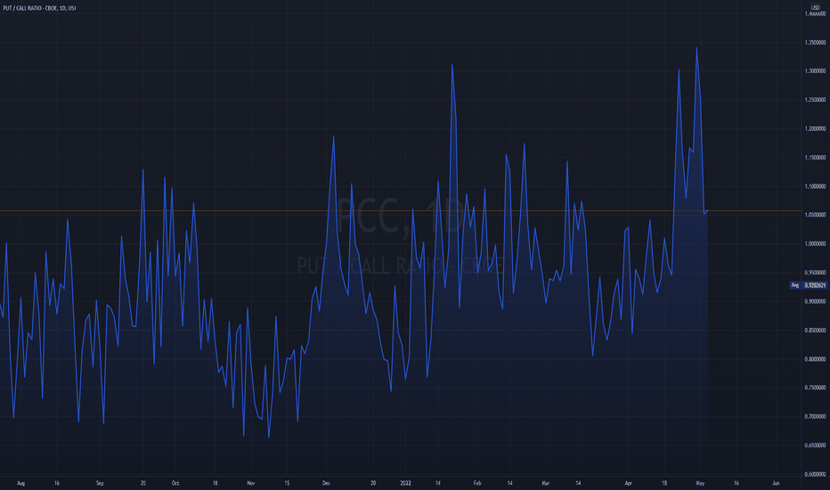Click the 1.2000000 price axis label
The width and height of the screenshot is (830, 490).
point(815,128)
